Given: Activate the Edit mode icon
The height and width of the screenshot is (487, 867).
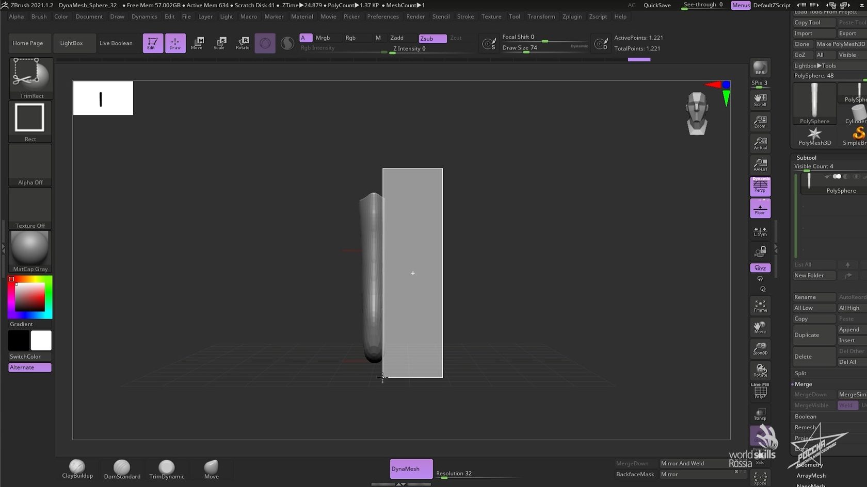Looking at the screenshot, I should [x=153, y=43].
